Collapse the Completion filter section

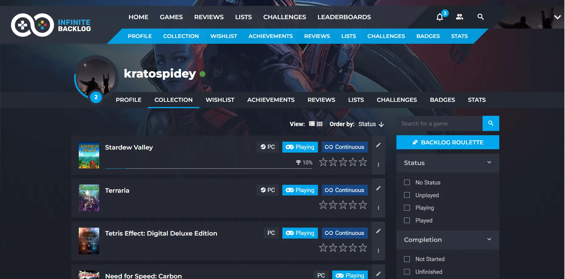pyautogui.click(x=489, y=239)
